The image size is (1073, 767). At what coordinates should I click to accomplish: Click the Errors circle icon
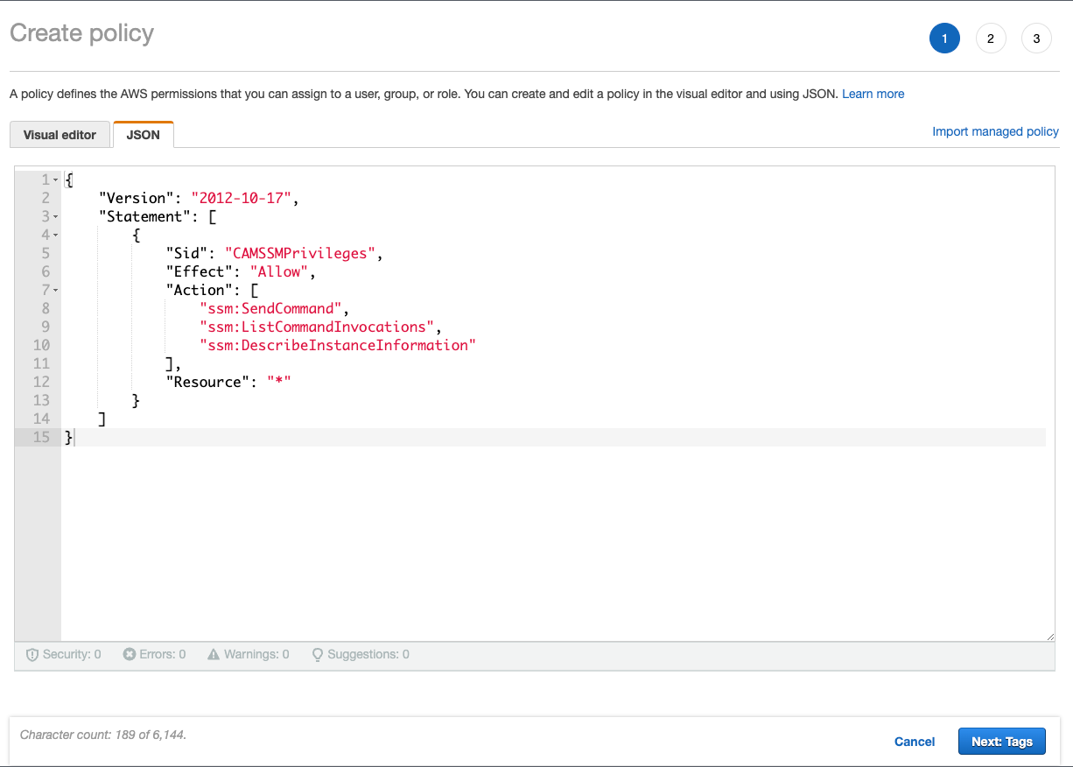[x=130, y=654]
